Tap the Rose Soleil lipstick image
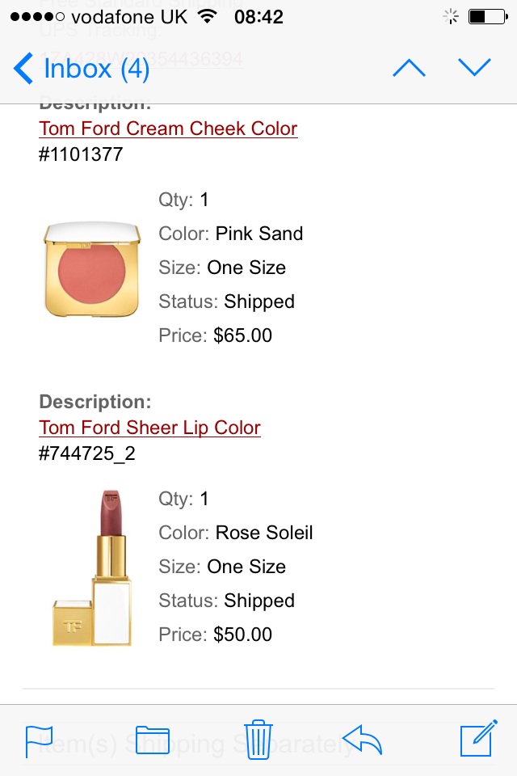 coord(93,568)
